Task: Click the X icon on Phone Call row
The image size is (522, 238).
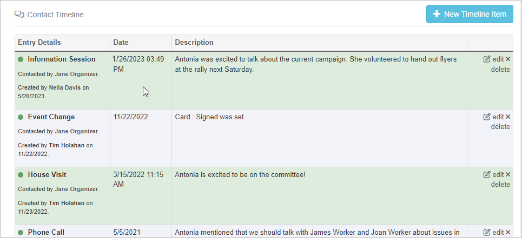Action: point(508,232)
